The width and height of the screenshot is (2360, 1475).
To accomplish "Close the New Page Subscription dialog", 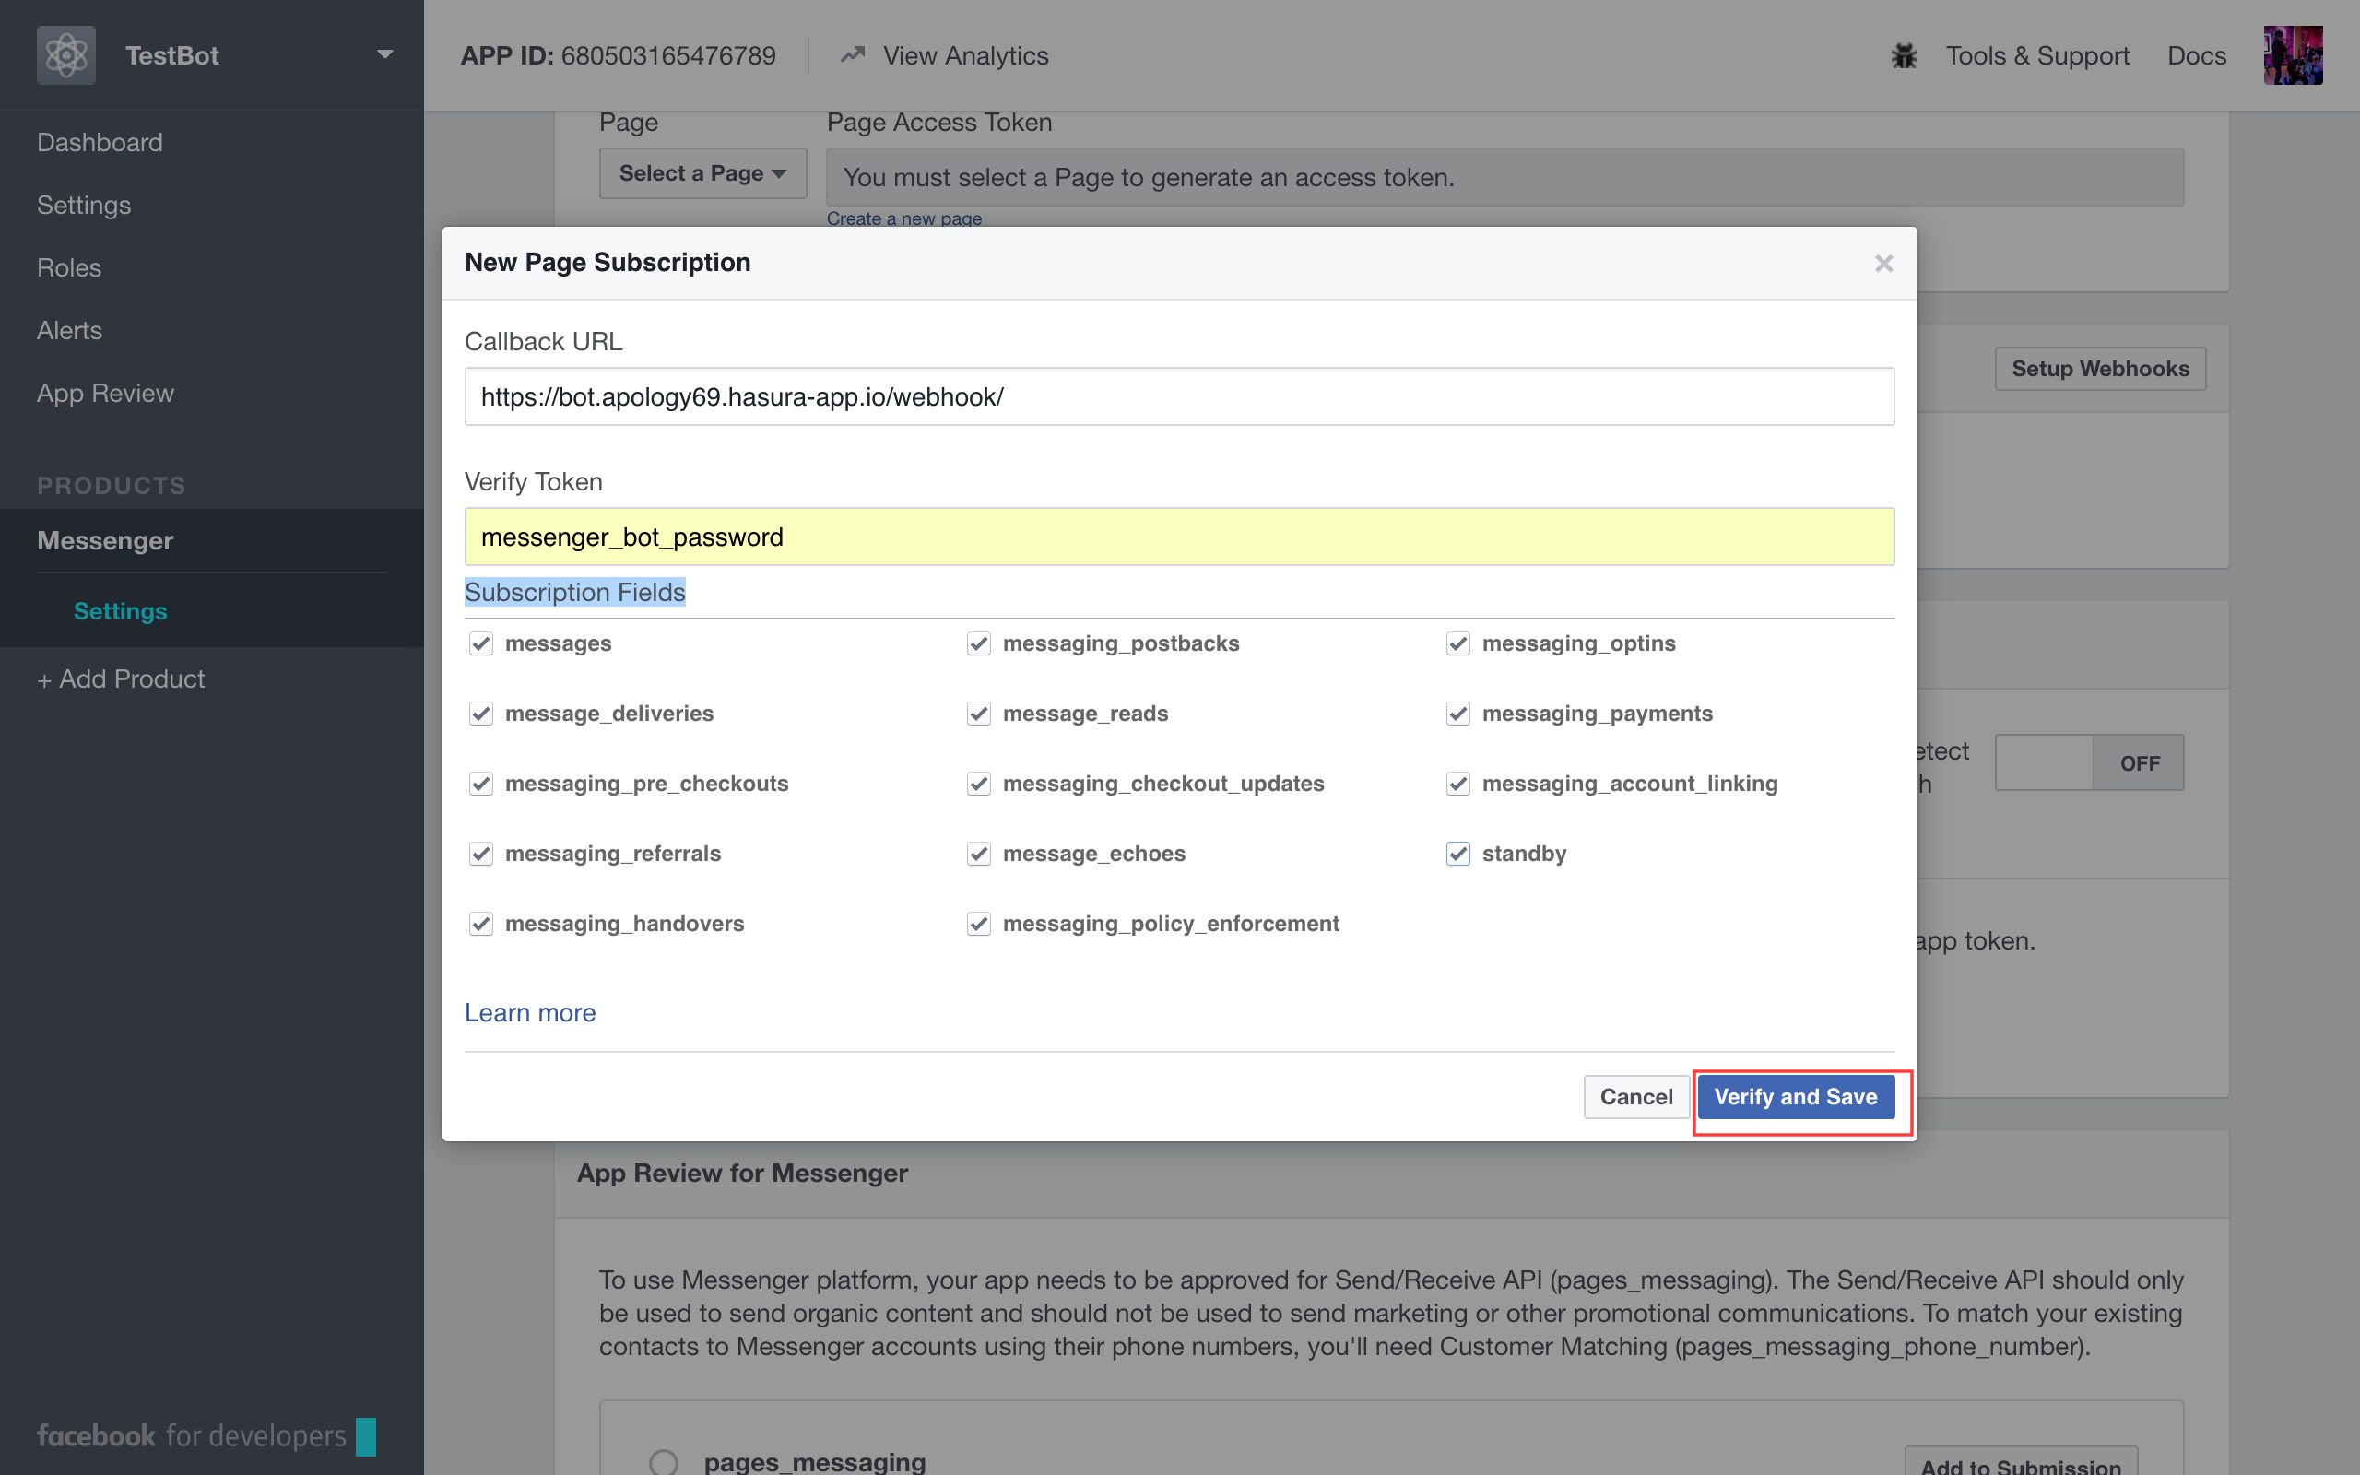I will 1883,264.
